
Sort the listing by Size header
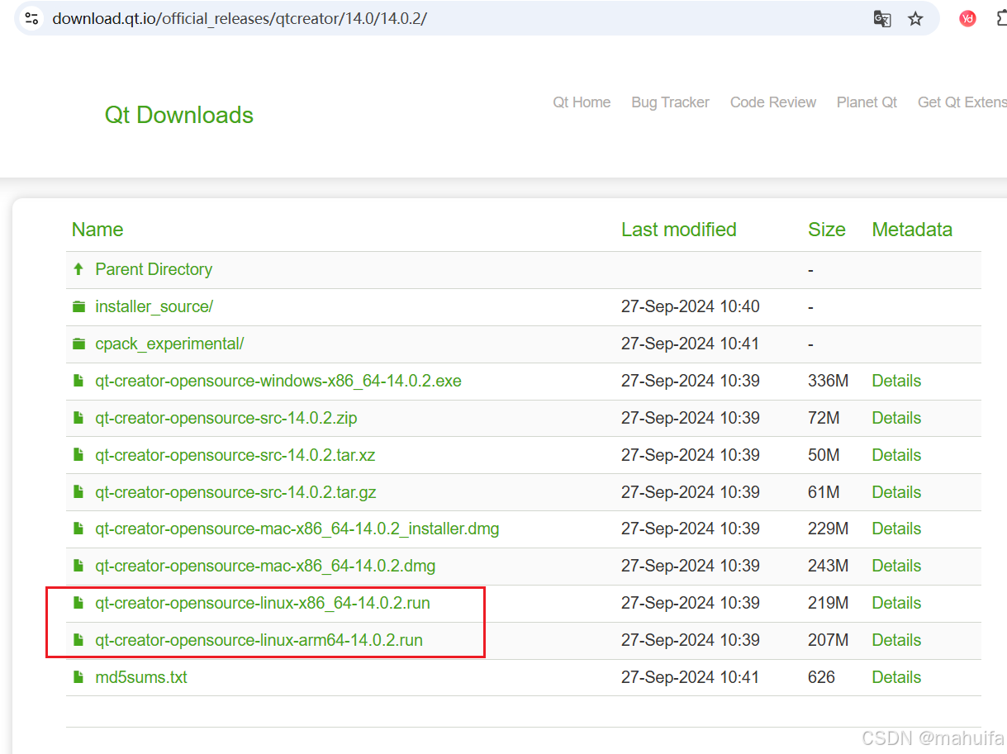pos(826,230)
